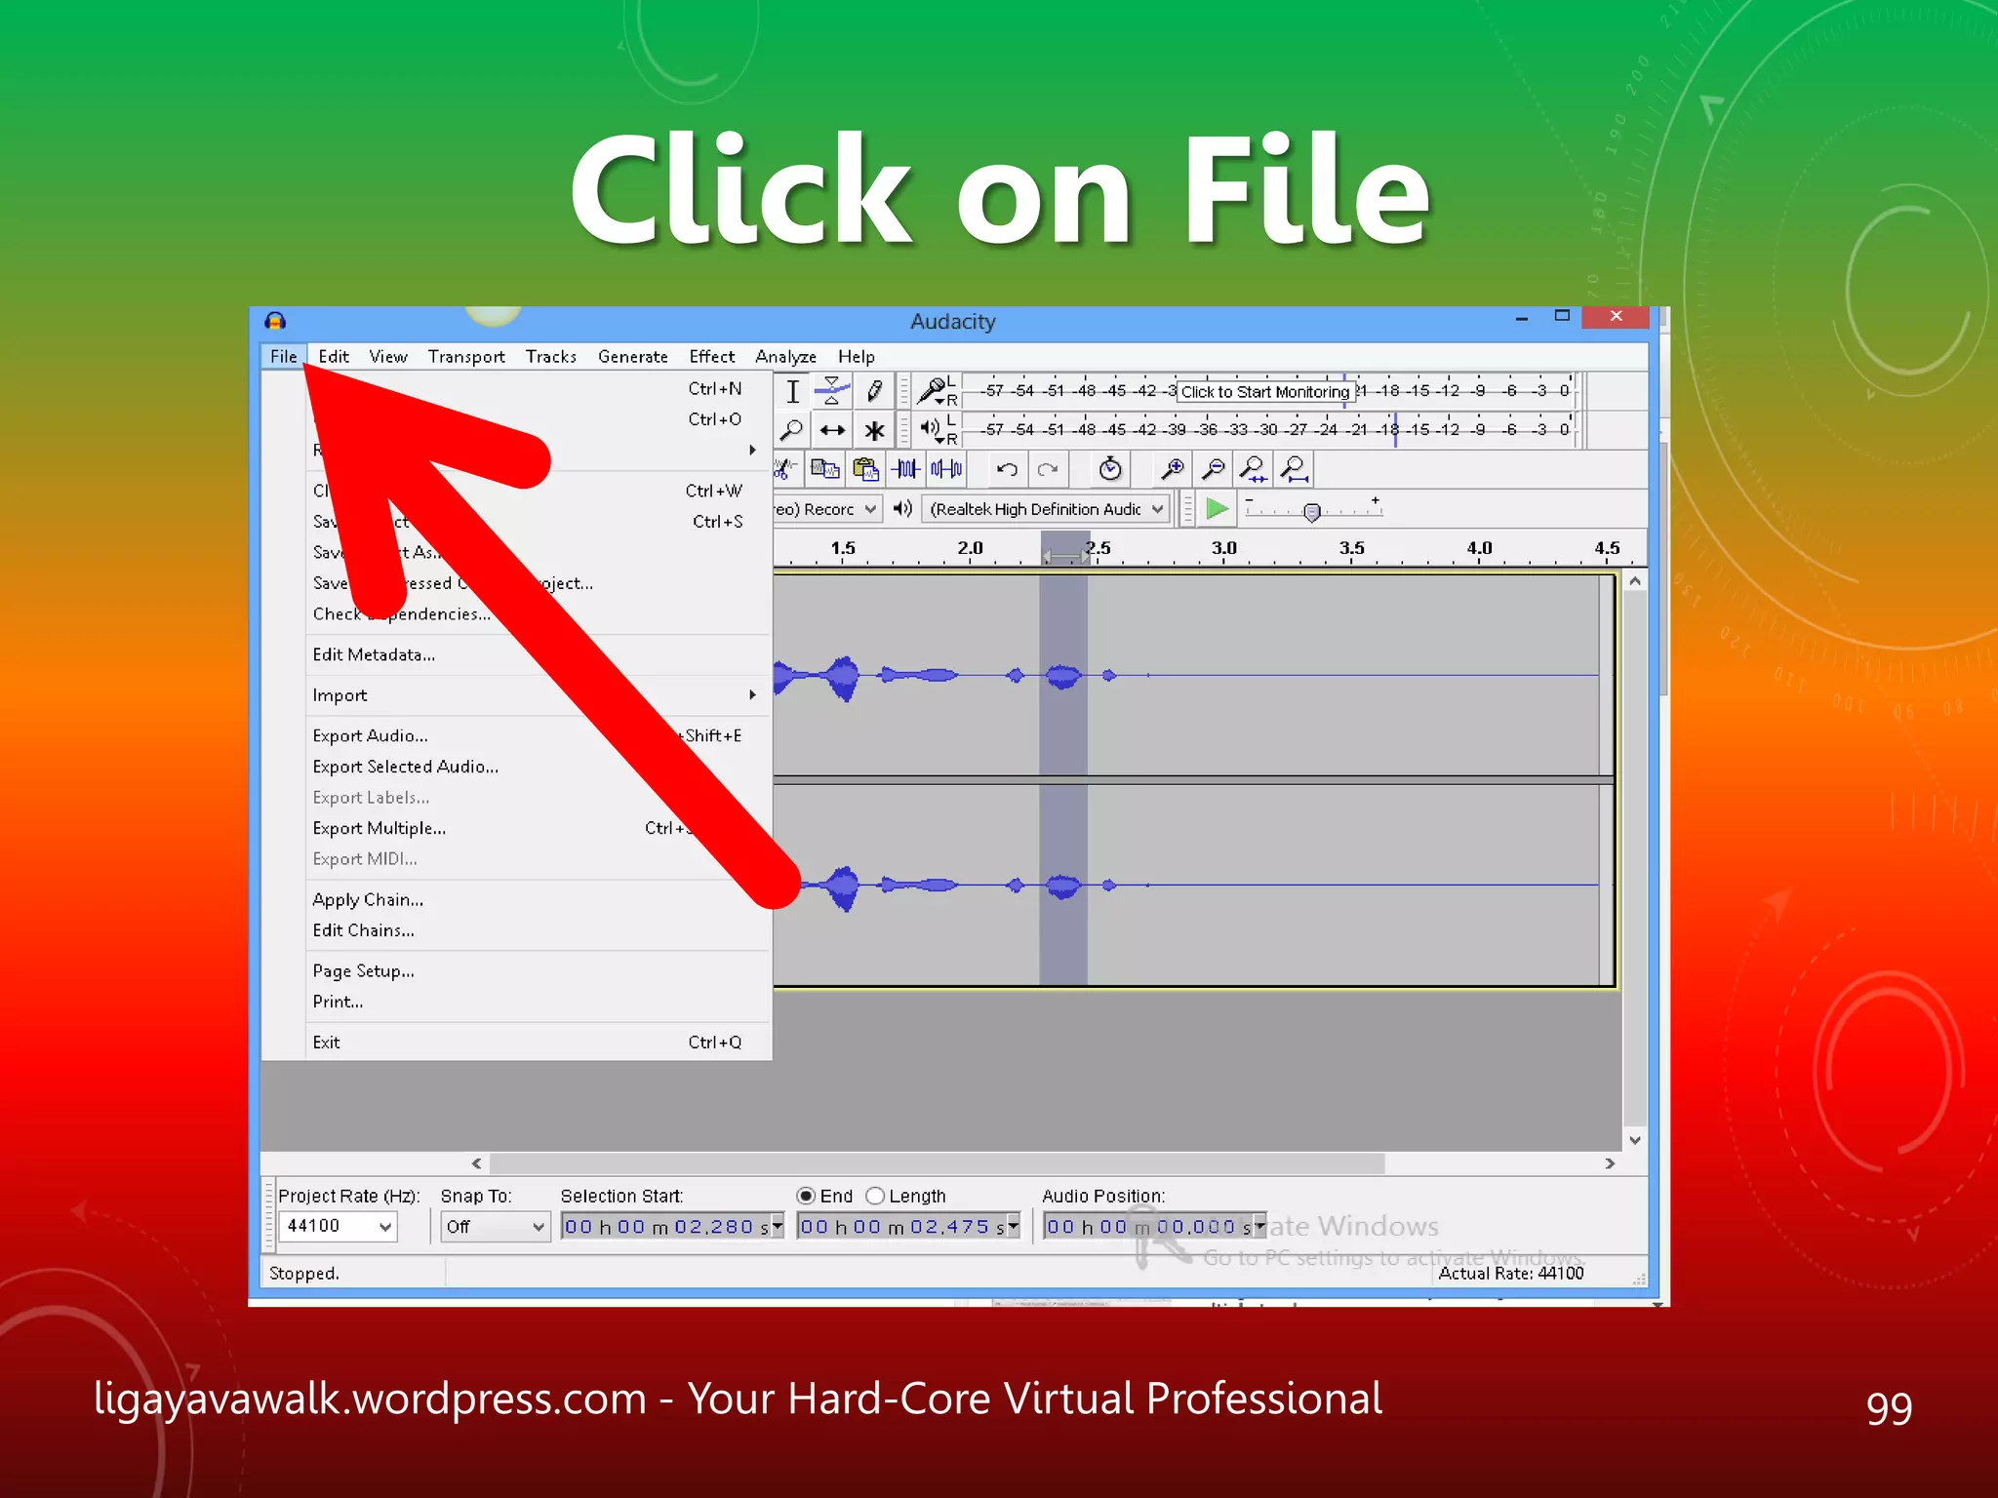Image resolution: width=1998 pixels, height=1498 pixels.
Task: Click the Trim Audio icon
Action: click(x=905, y=469)
